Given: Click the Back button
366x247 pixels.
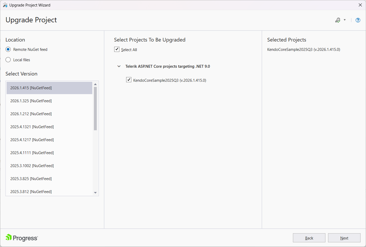Looking at the screenshot, I should pyautogui.click(x=309, y=238).
